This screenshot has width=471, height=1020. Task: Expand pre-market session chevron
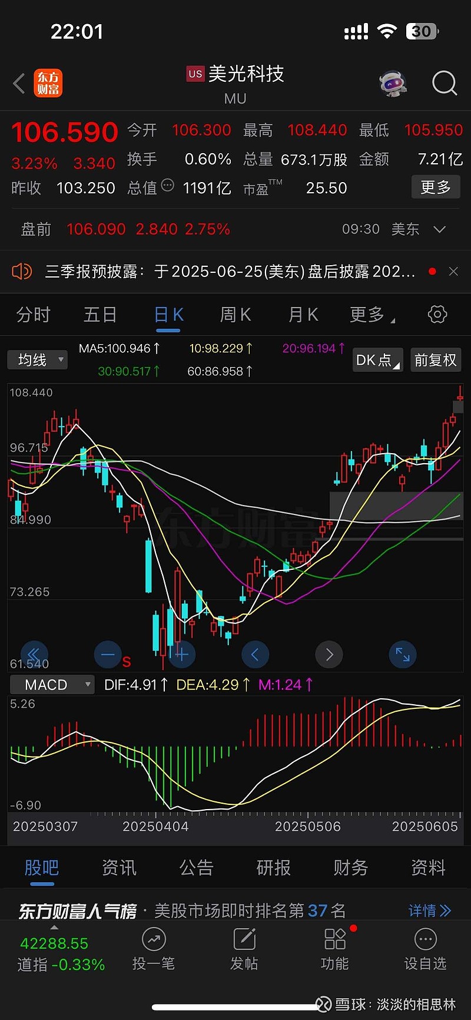pyautogui.click(x=439, y=229)
